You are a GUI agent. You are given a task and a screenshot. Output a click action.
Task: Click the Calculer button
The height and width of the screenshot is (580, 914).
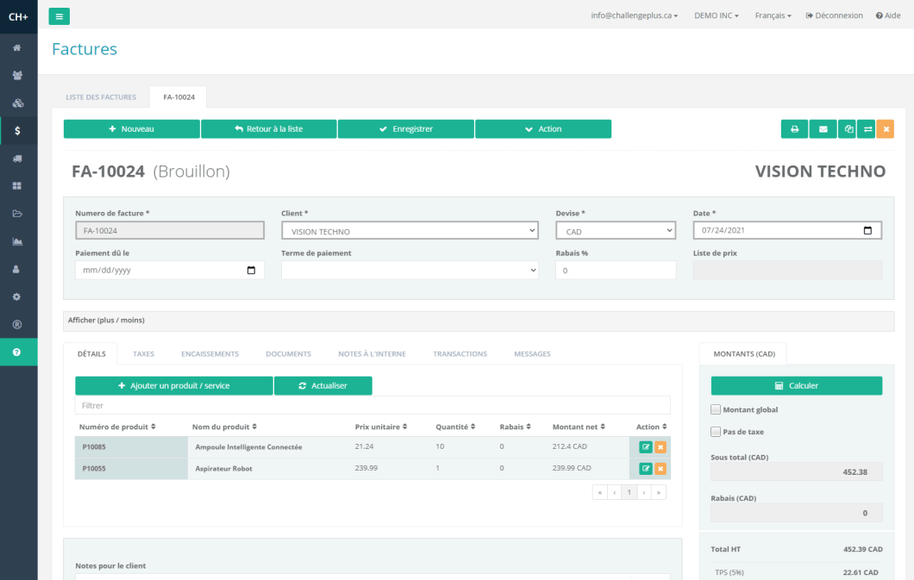pyautogui.click(x=796, y=386)
